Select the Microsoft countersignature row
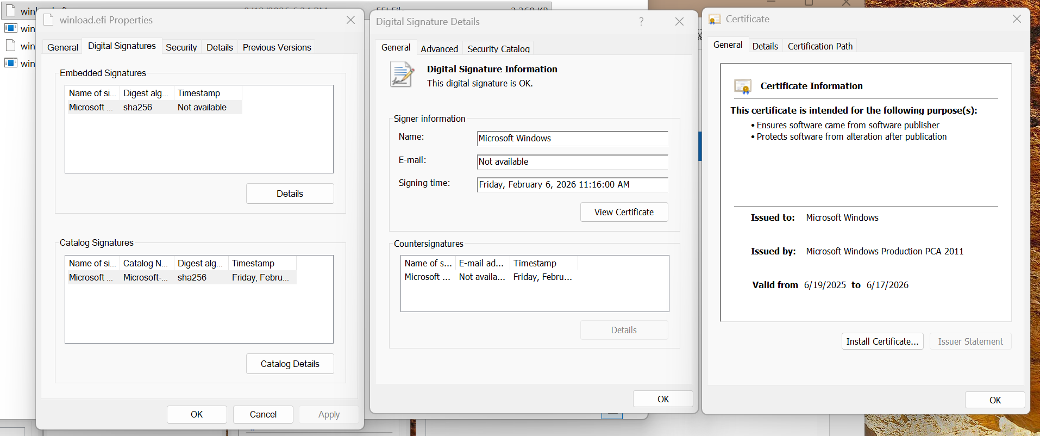The width and height of the screenshot is (1040, 436). [x=489, y=277]
